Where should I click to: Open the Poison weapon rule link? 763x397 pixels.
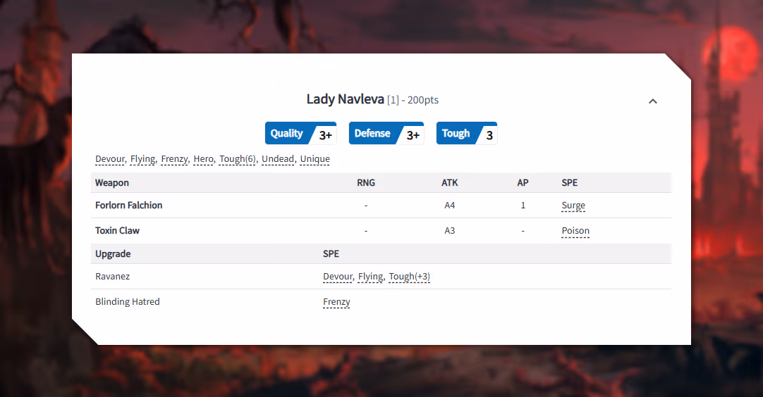[x=575, y=231]
